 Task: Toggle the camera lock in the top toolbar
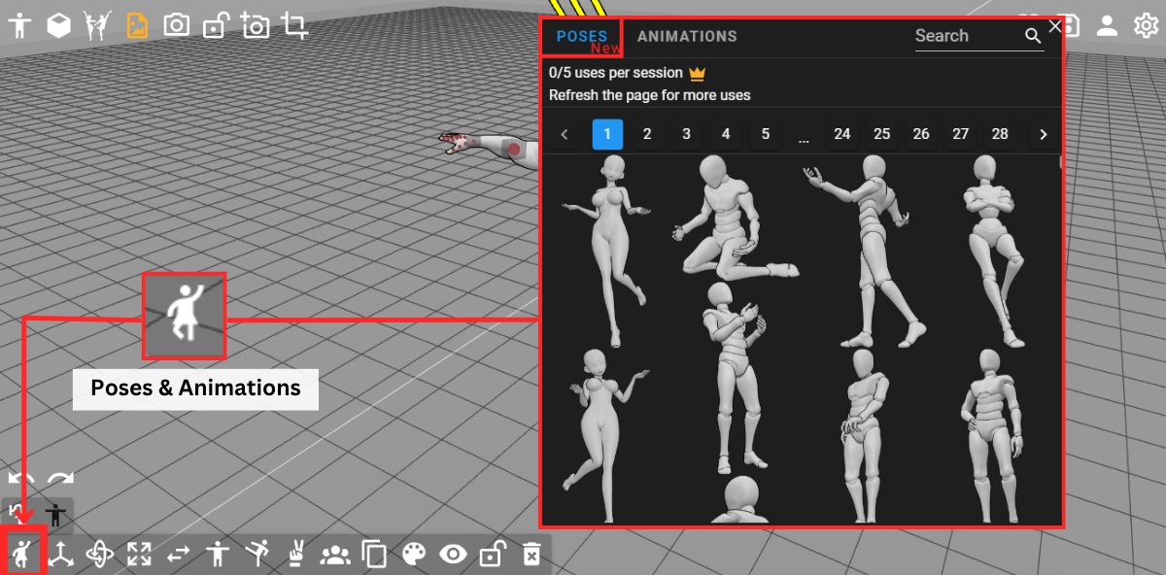(x=216, y=25)
